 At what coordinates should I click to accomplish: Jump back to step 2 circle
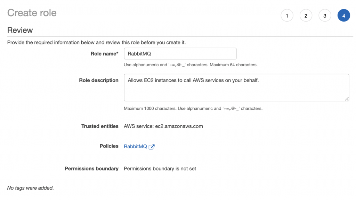tap(306, 15)
